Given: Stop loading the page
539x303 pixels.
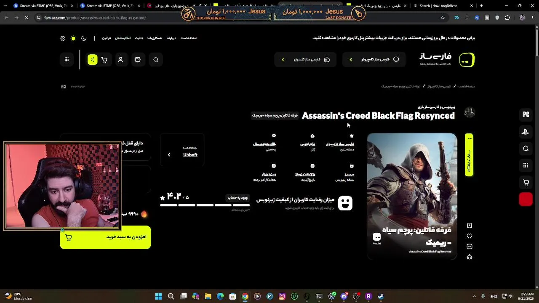Looking at the screenshot, I should coord(26,18).
